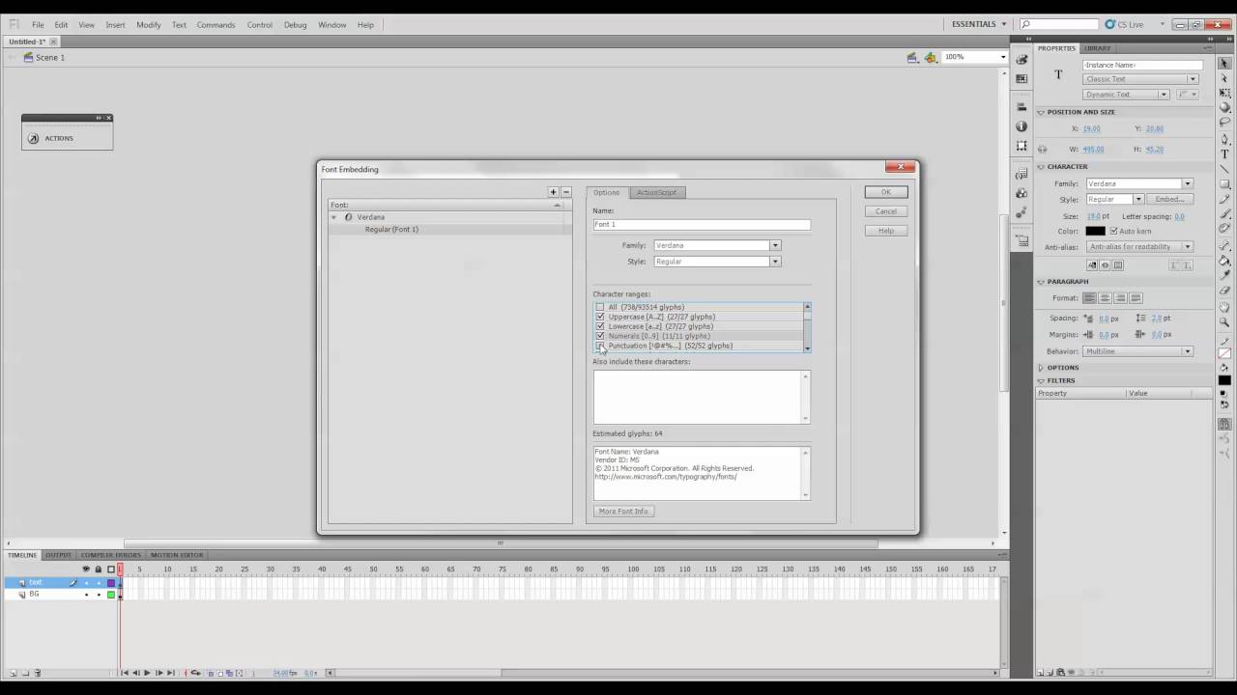Click the font Name field containing Font 1

coord(702,224)
